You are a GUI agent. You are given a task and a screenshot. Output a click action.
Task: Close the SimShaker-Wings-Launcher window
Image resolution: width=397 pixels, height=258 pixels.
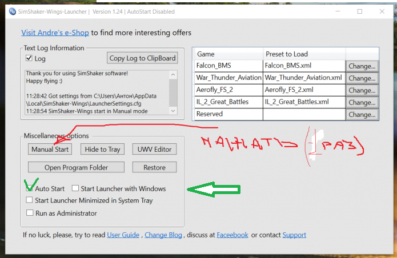(x=382, y=11)
